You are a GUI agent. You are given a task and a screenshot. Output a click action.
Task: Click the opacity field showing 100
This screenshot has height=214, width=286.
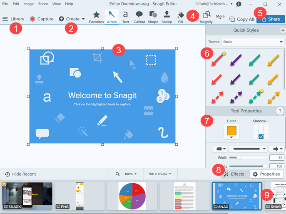276,166
